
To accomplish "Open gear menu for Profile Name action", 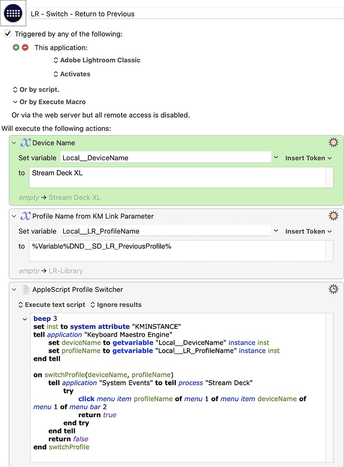I will (333, 216).
